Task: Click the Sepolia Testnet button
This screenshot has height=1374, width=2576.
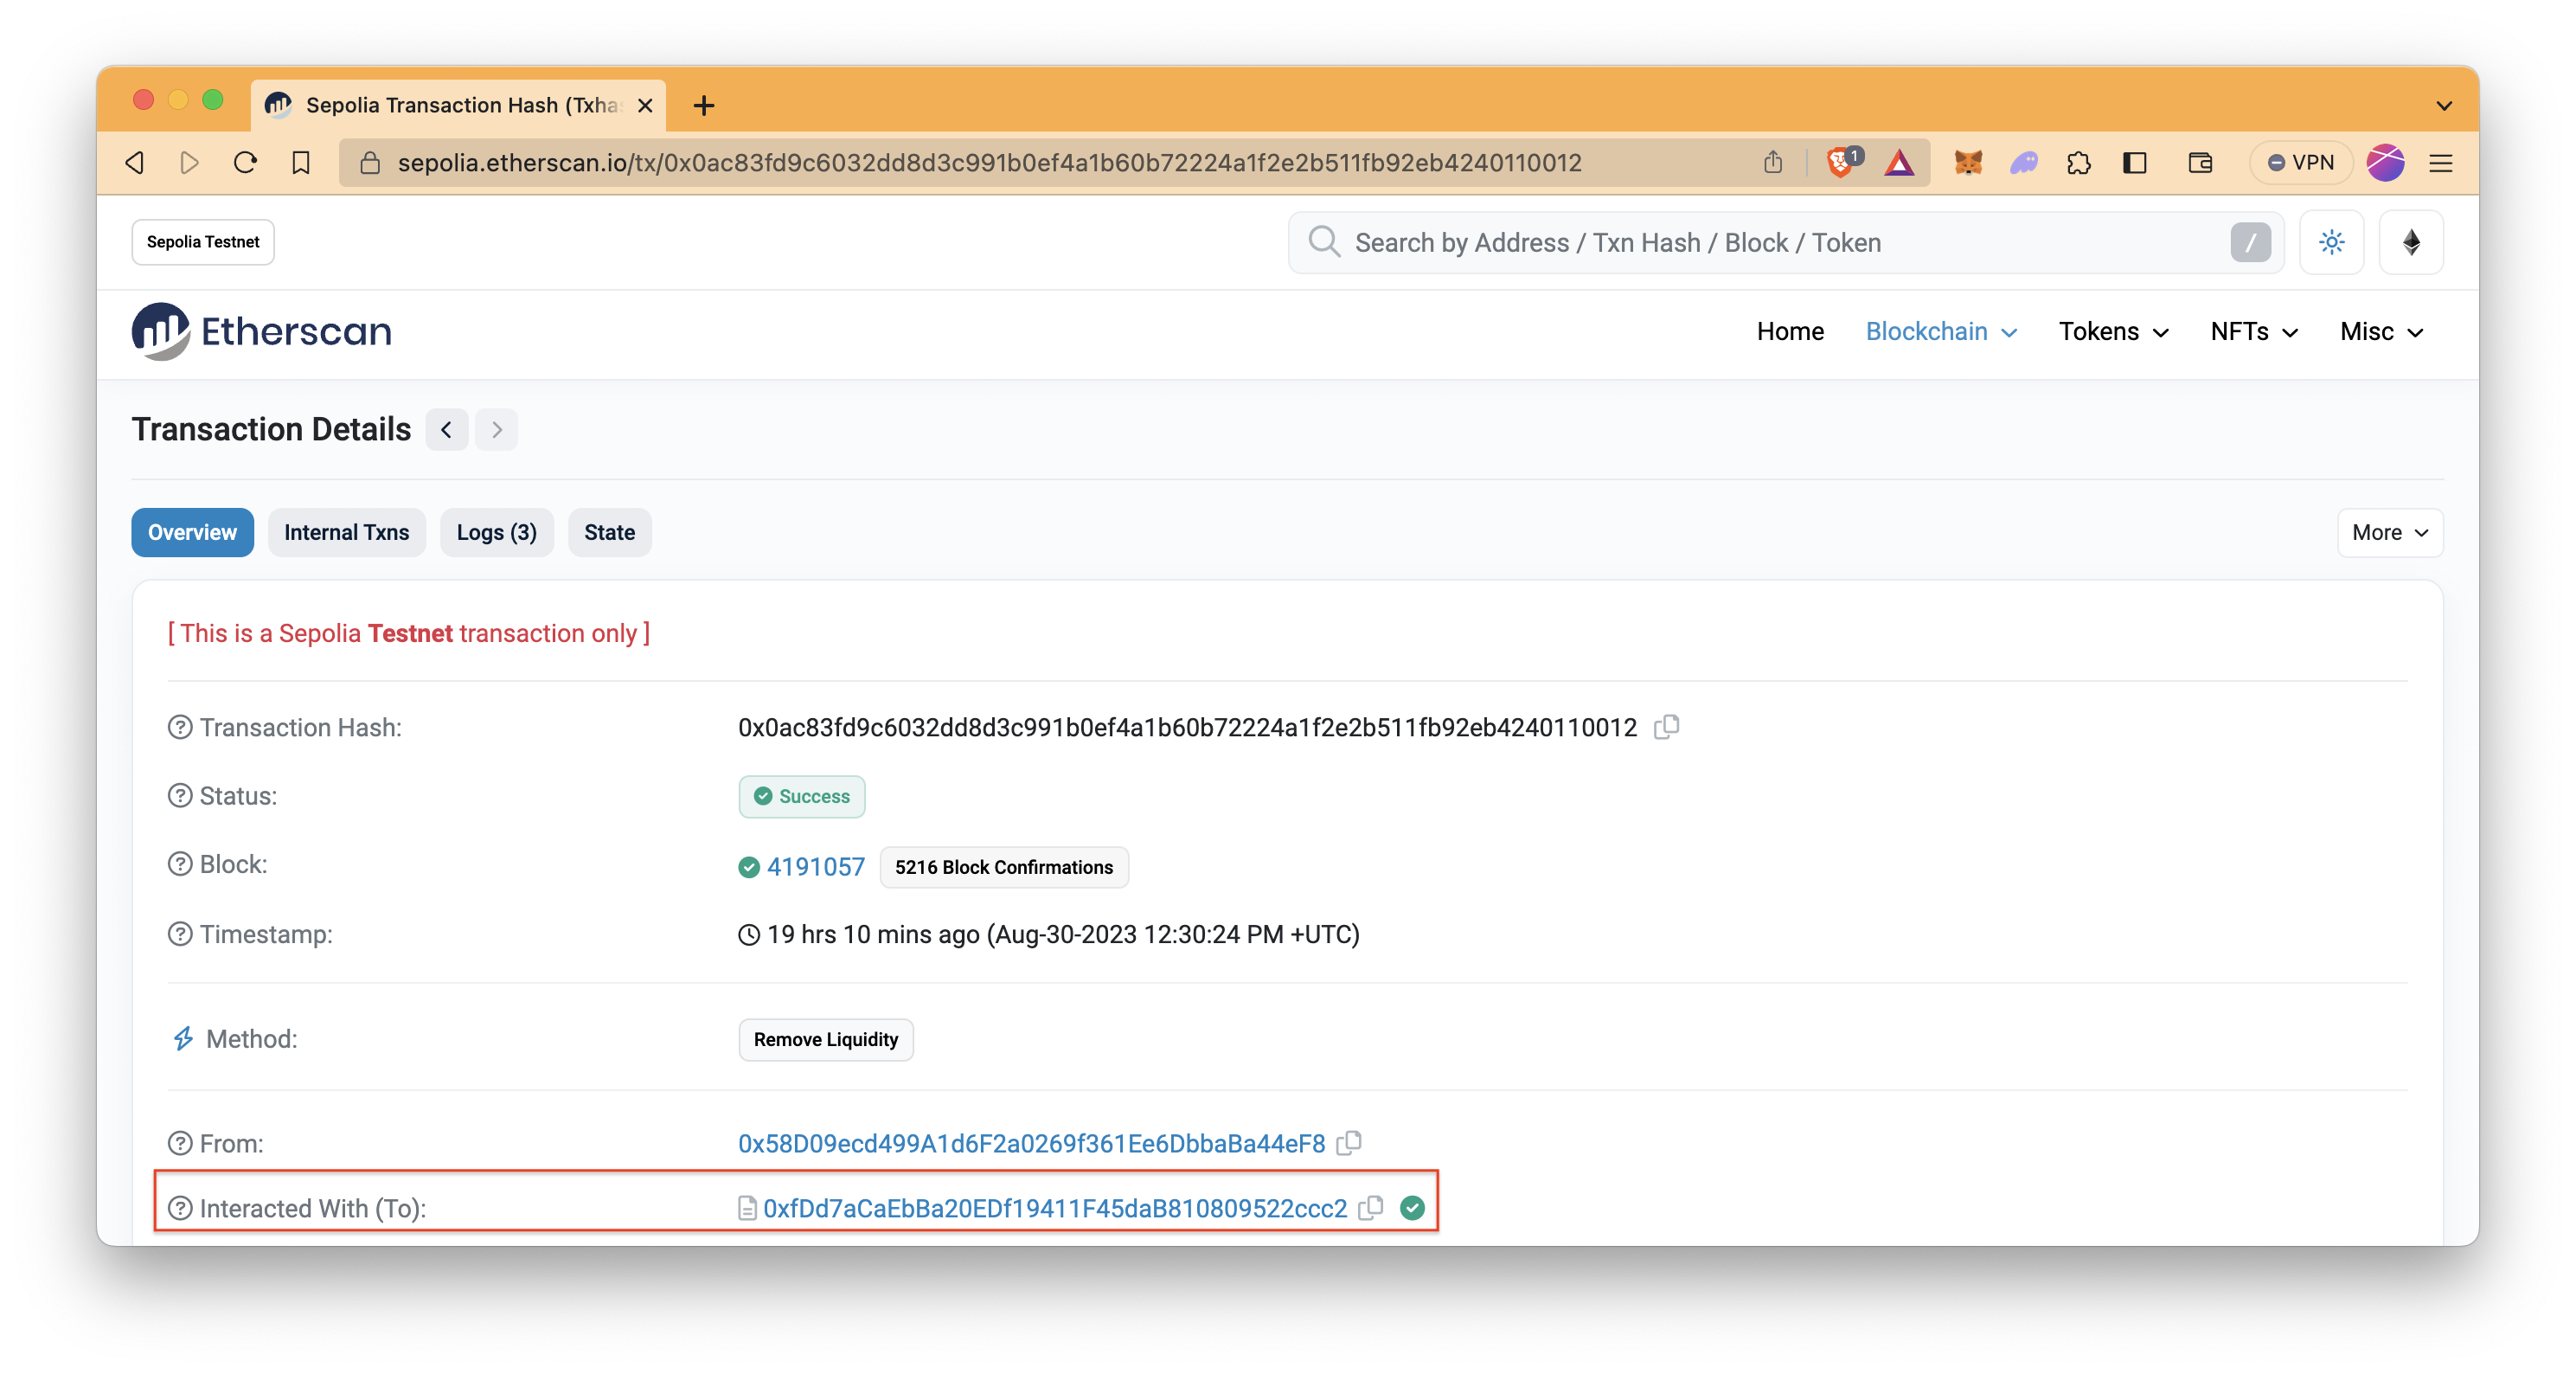Action: [x=203, y=242]
